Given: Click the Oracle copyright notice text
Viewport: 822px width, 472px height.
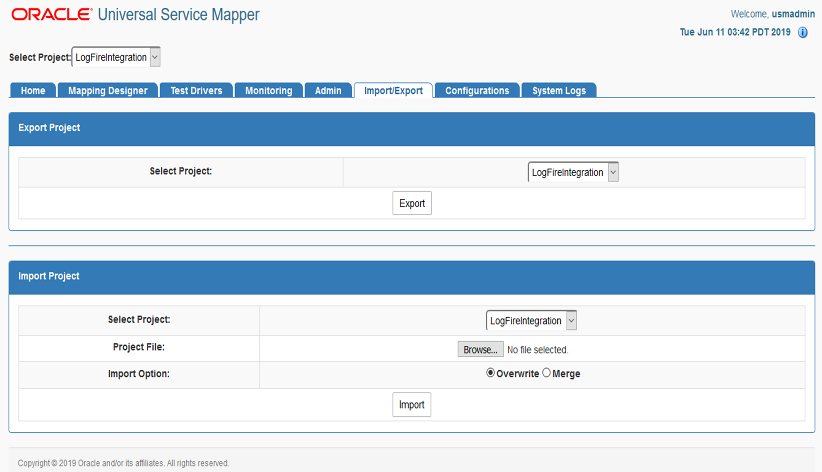Looking at the screenshot, I should pos(124,463).
